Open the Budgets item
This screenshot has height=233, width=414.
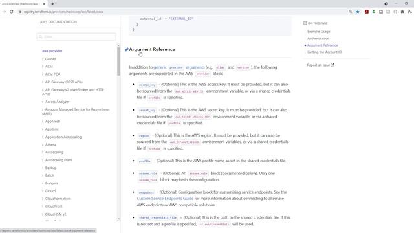point(52,183)
